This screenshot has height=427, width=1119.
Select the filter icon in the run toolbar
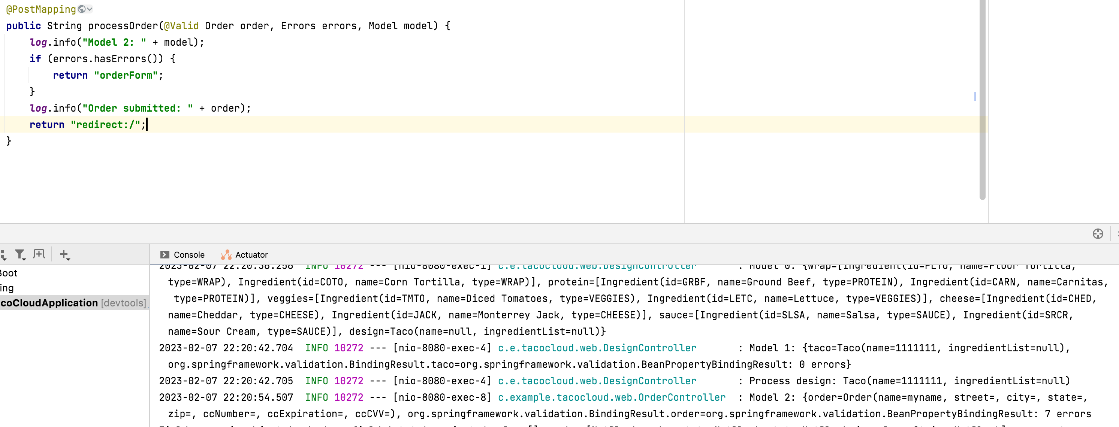[19, 254]
